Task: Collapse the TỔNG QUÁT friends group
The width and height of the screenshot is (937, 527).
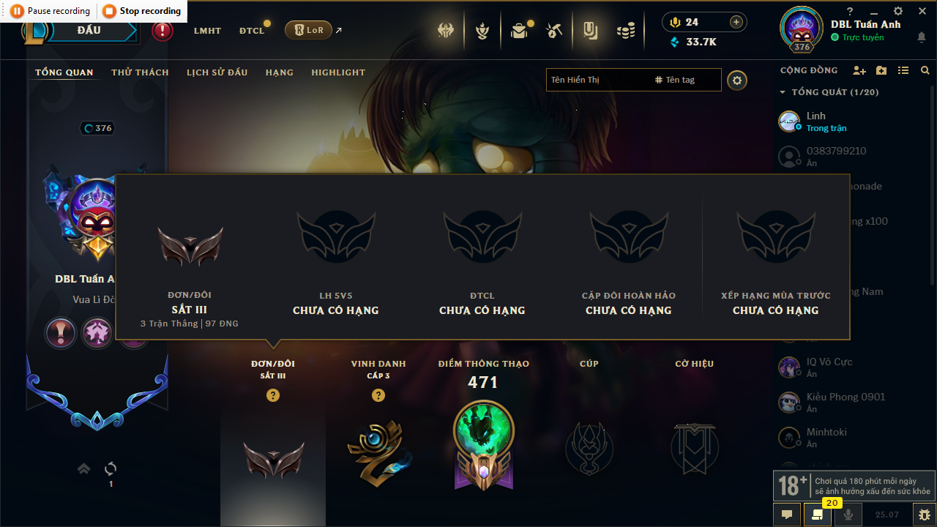Action: coord(783,92)
